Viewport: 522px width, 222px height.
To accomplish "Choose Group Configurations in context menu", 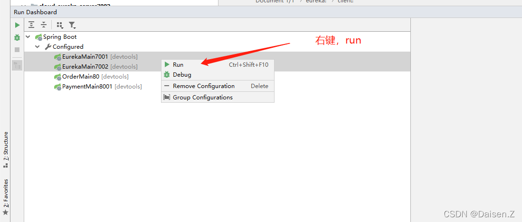I will pos(218,97).
